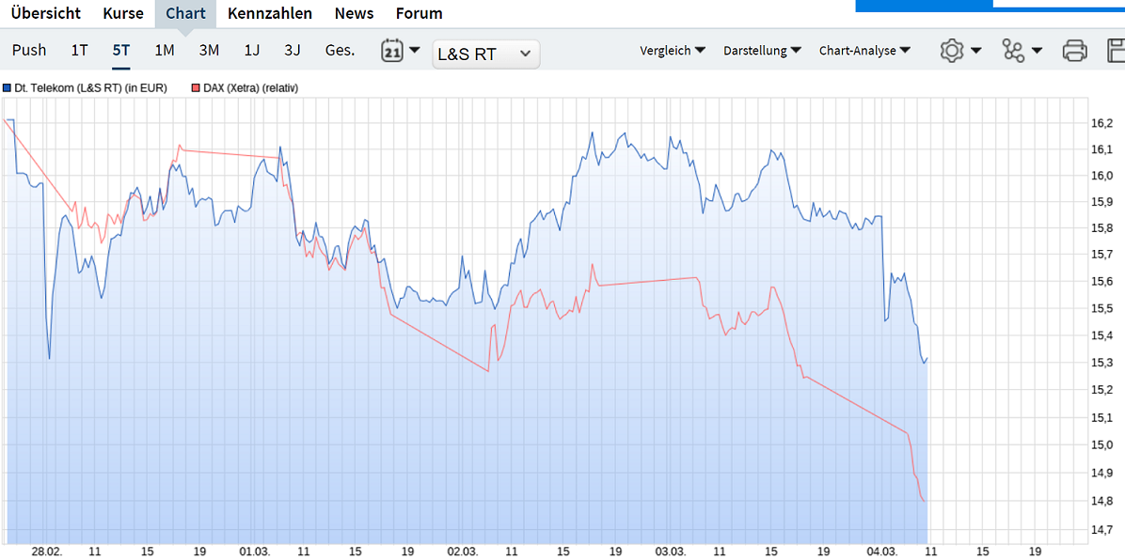Switch to the 1M time range
Screen dimensions: 1125x560
165,50
